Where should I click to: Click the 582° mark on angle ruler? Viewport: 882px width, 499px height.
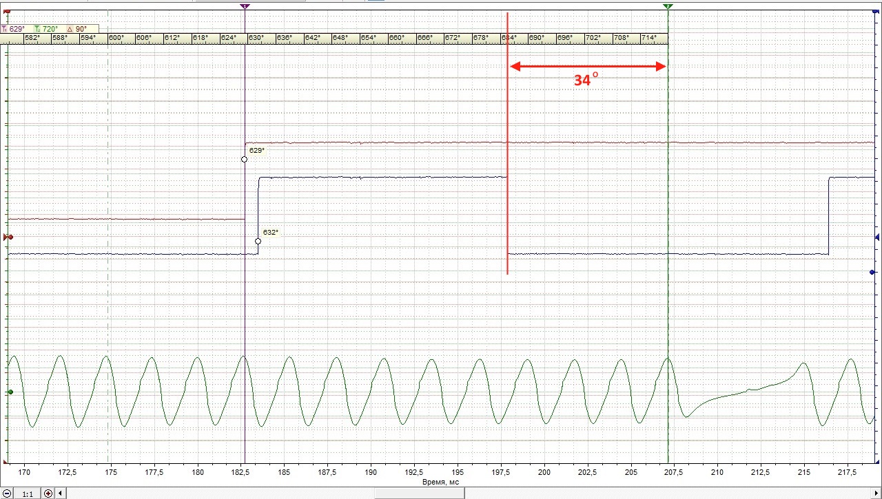click(32, 38)
